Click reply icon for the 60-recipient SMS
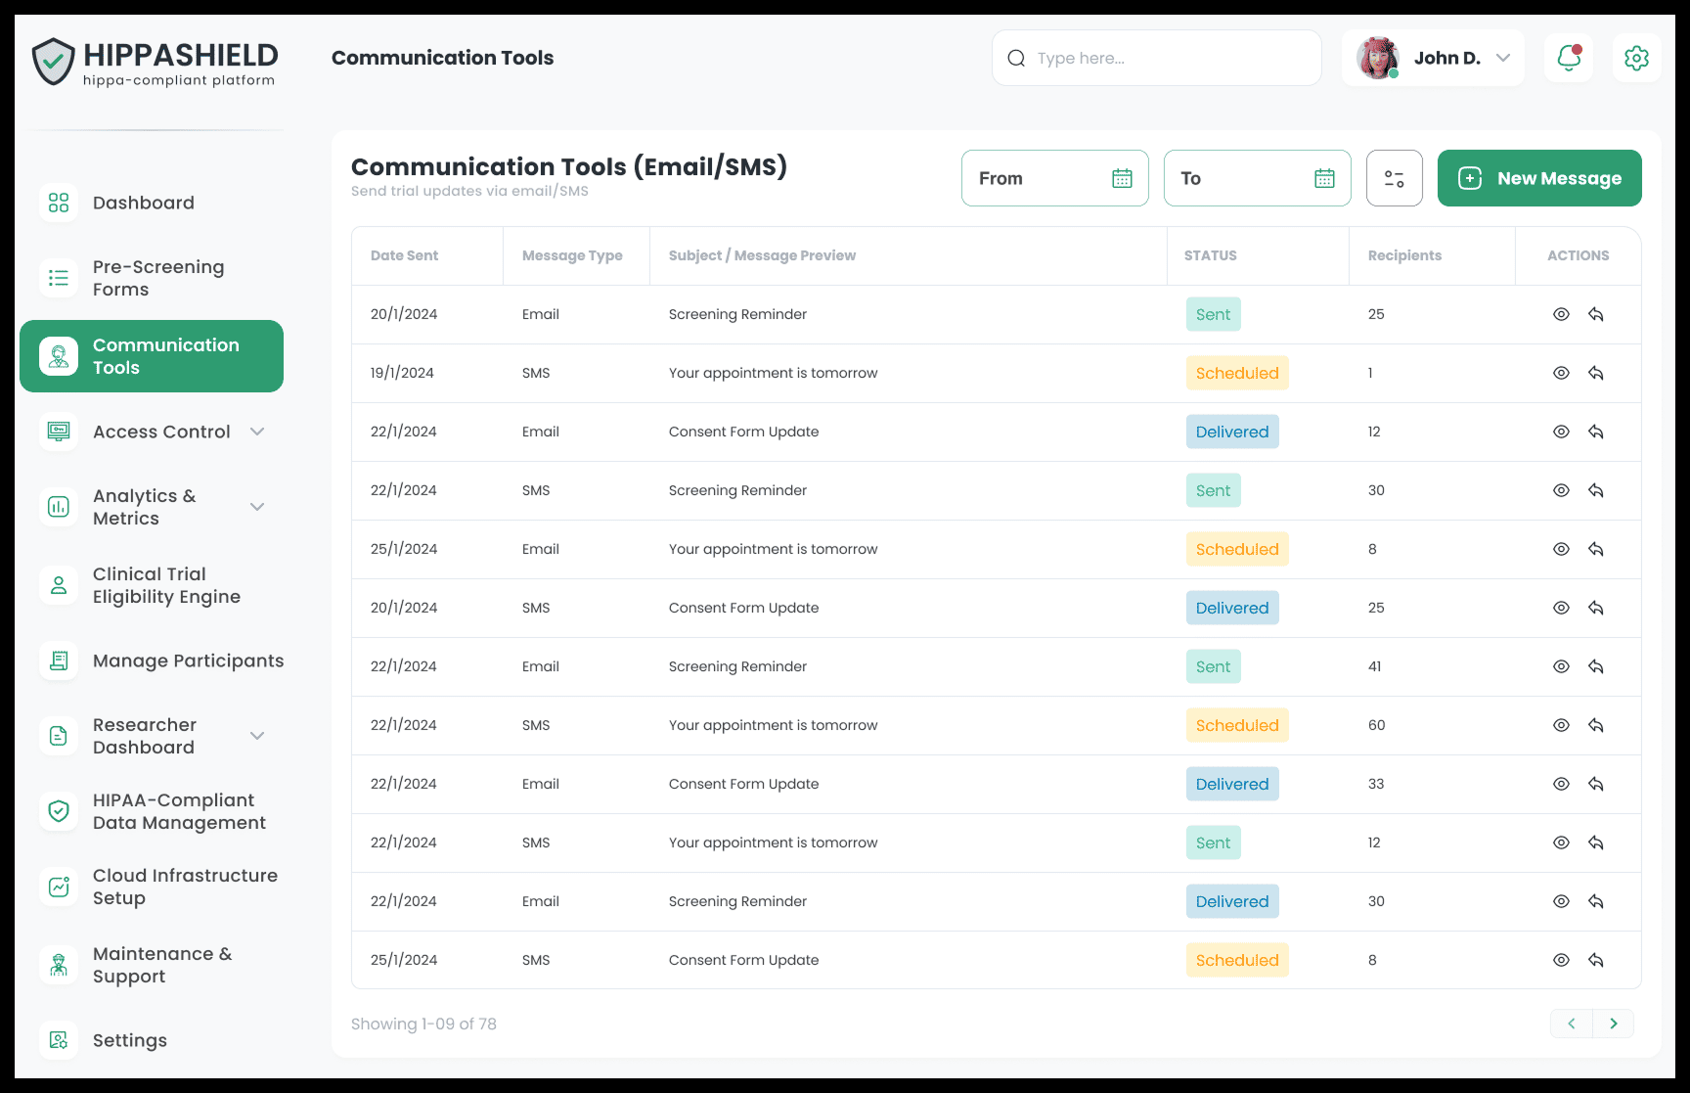1690x1093 pixels. point(1596,725)
